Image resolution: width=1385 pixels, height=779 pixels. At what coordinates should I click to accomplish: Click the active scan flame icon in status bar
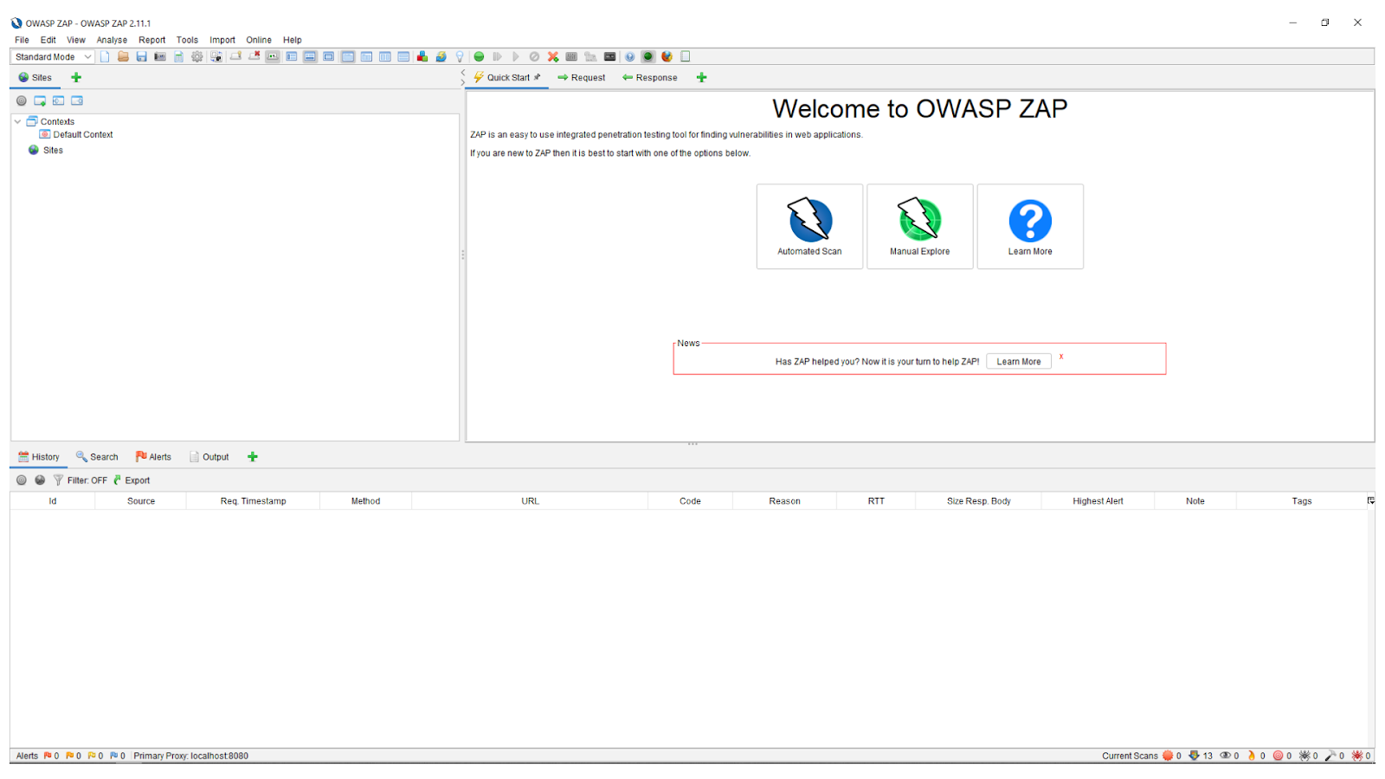pyautogui.click(x=1251, y=756)
